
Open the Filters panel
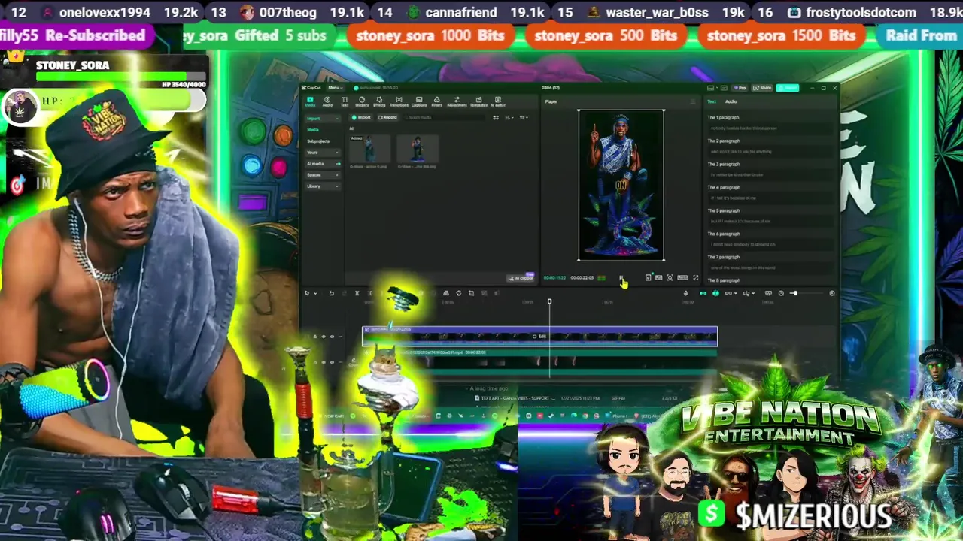coord(437,101)
